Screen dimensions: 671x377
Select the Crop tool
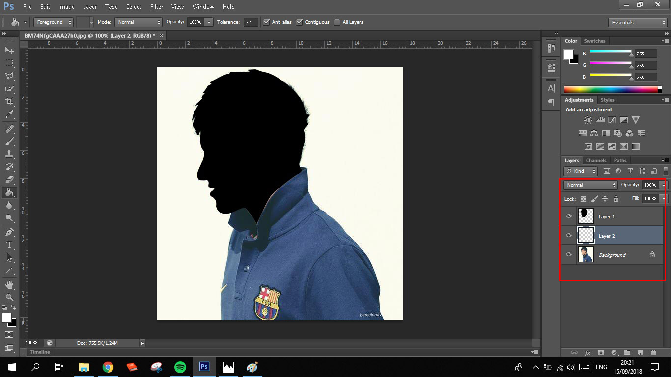tap(9, 102)
